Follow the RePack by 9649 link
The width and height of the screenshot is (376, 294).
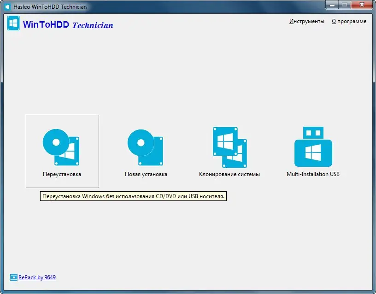point(37,277)
